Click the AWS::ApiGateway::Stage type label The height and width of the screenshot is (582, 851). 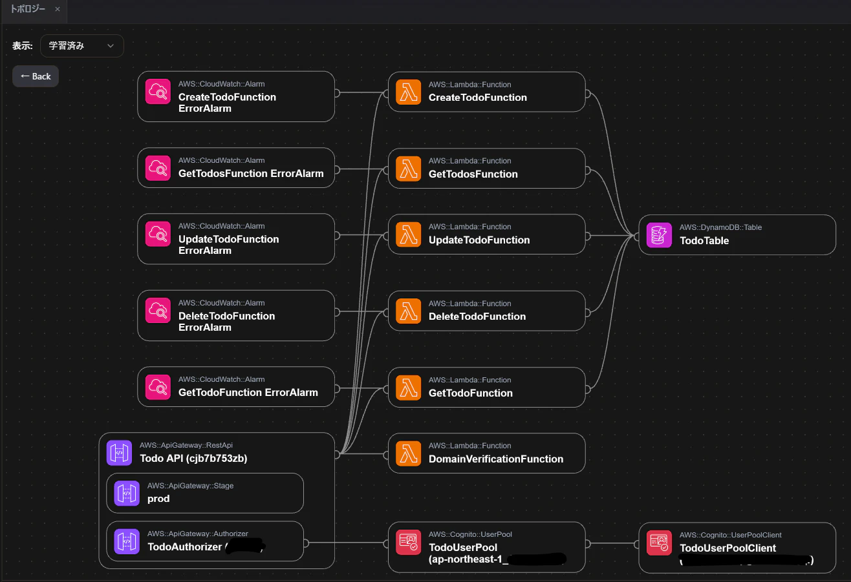click(190, 486)
